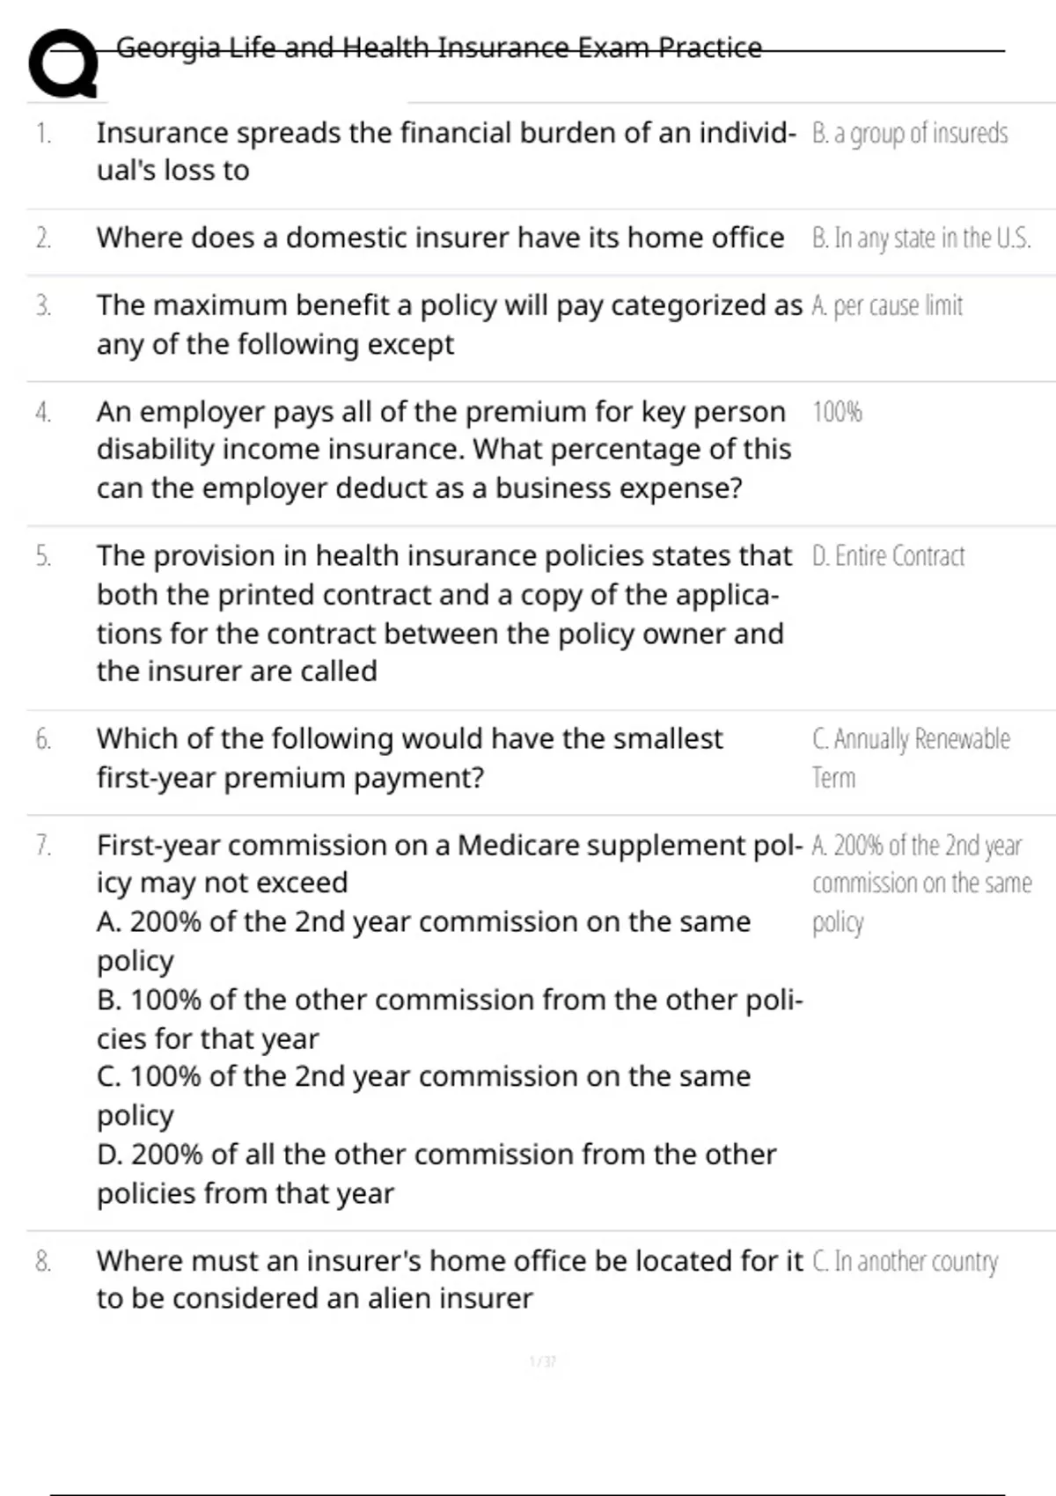
Task: Click the 'D. Entire Contract' answer
Action: (x=888, y=556)
